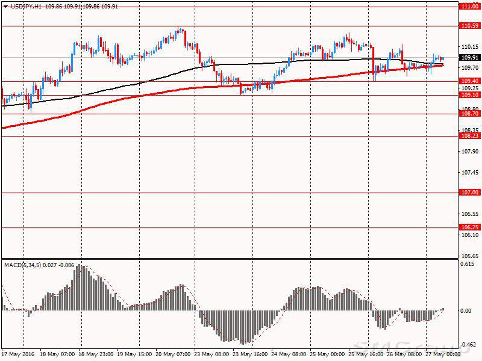
Task: Click the 109.10 support level label
Action: pyautogui.click(x=469, y=95)
